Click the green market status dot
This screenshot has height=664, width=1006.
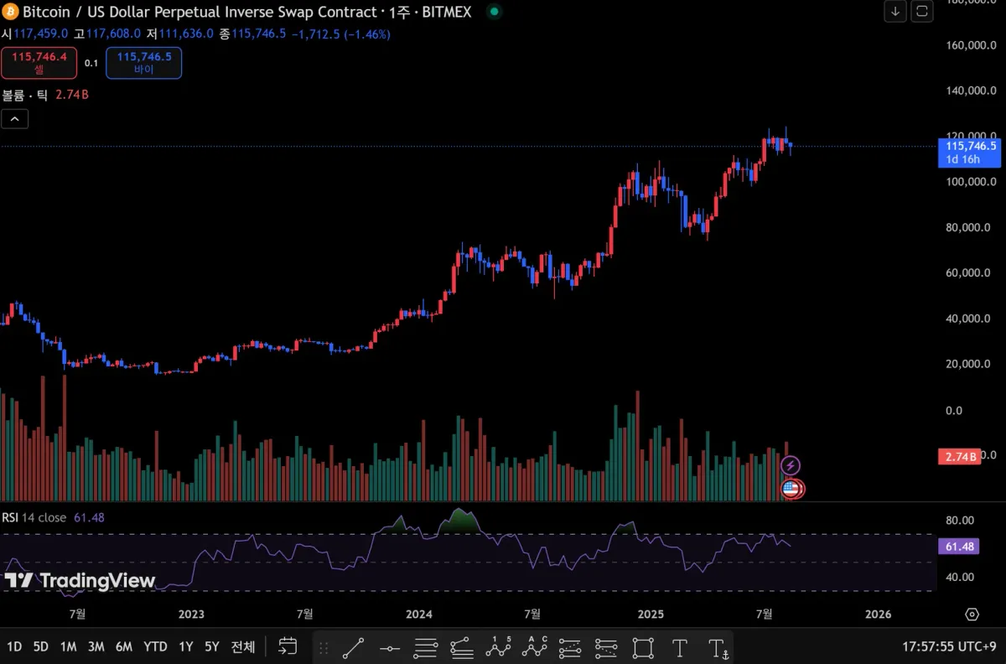coord(494,12)
